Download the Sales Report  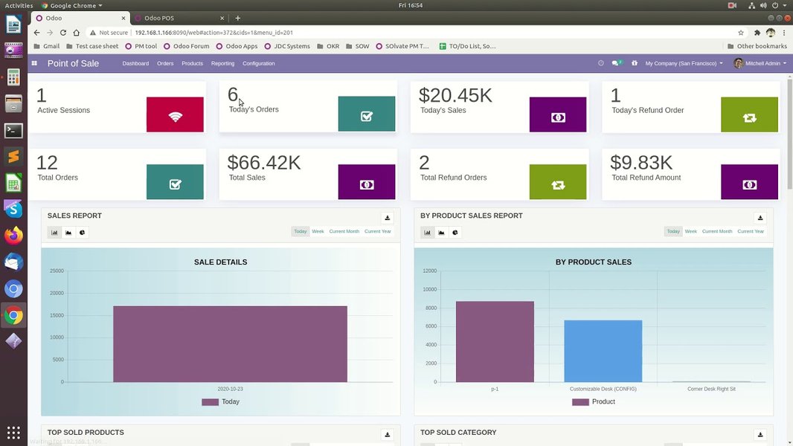click(388, 218)
